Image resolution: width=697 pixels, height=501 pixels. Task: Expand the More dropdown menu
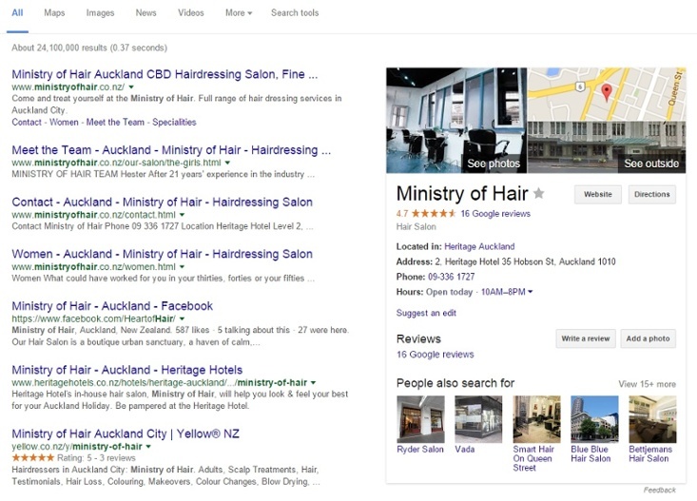239,13
